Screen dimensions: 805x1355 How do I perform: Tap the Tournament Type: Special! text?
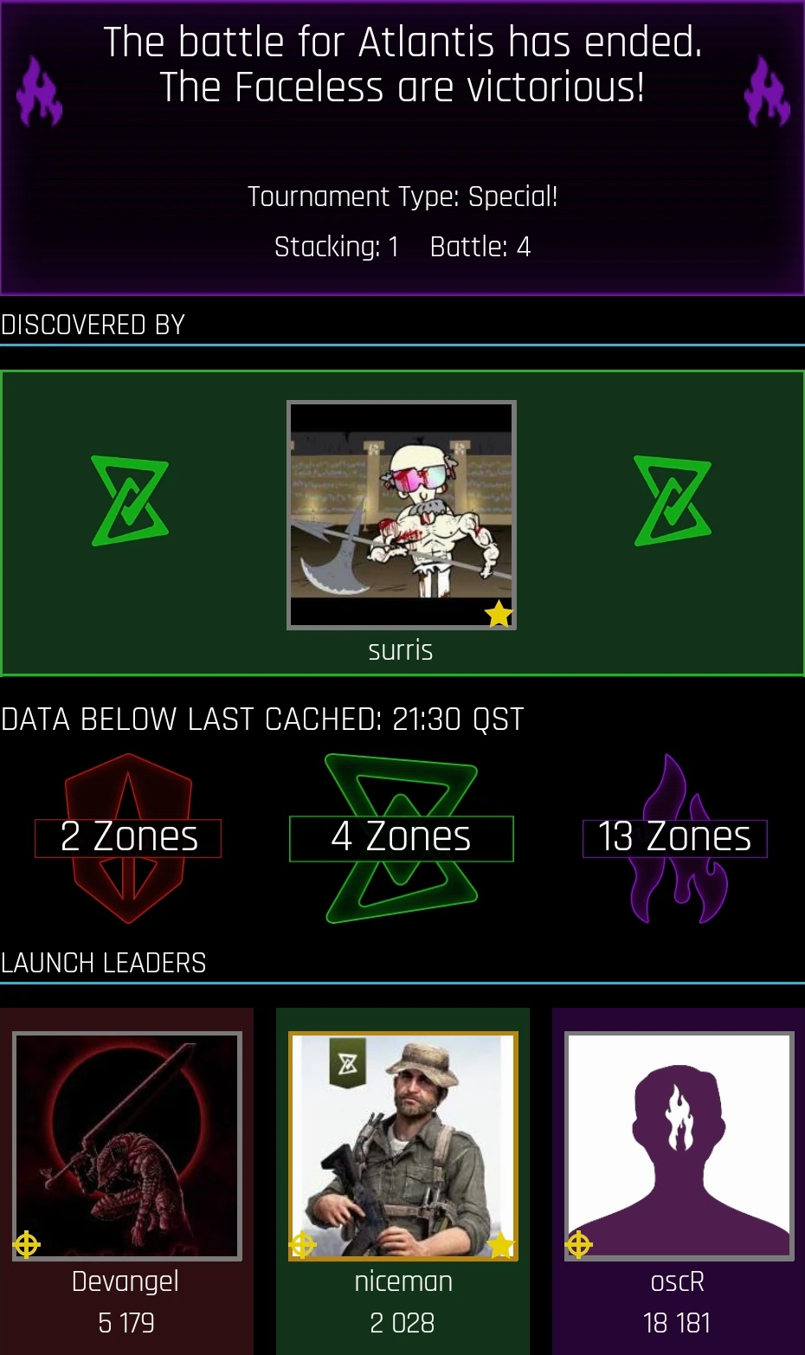pyautogui.click(x=402, y=197)
